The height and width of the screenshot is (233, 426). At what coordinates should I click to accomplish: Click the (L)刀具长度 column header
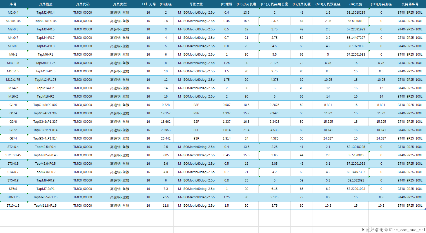[302, 4]
